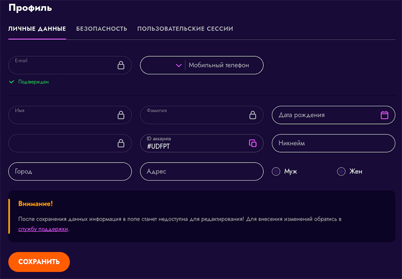This screenshot has height=279, width=402.
Task: Click the lock icon in Фамилия field
Action: point(253,115)
